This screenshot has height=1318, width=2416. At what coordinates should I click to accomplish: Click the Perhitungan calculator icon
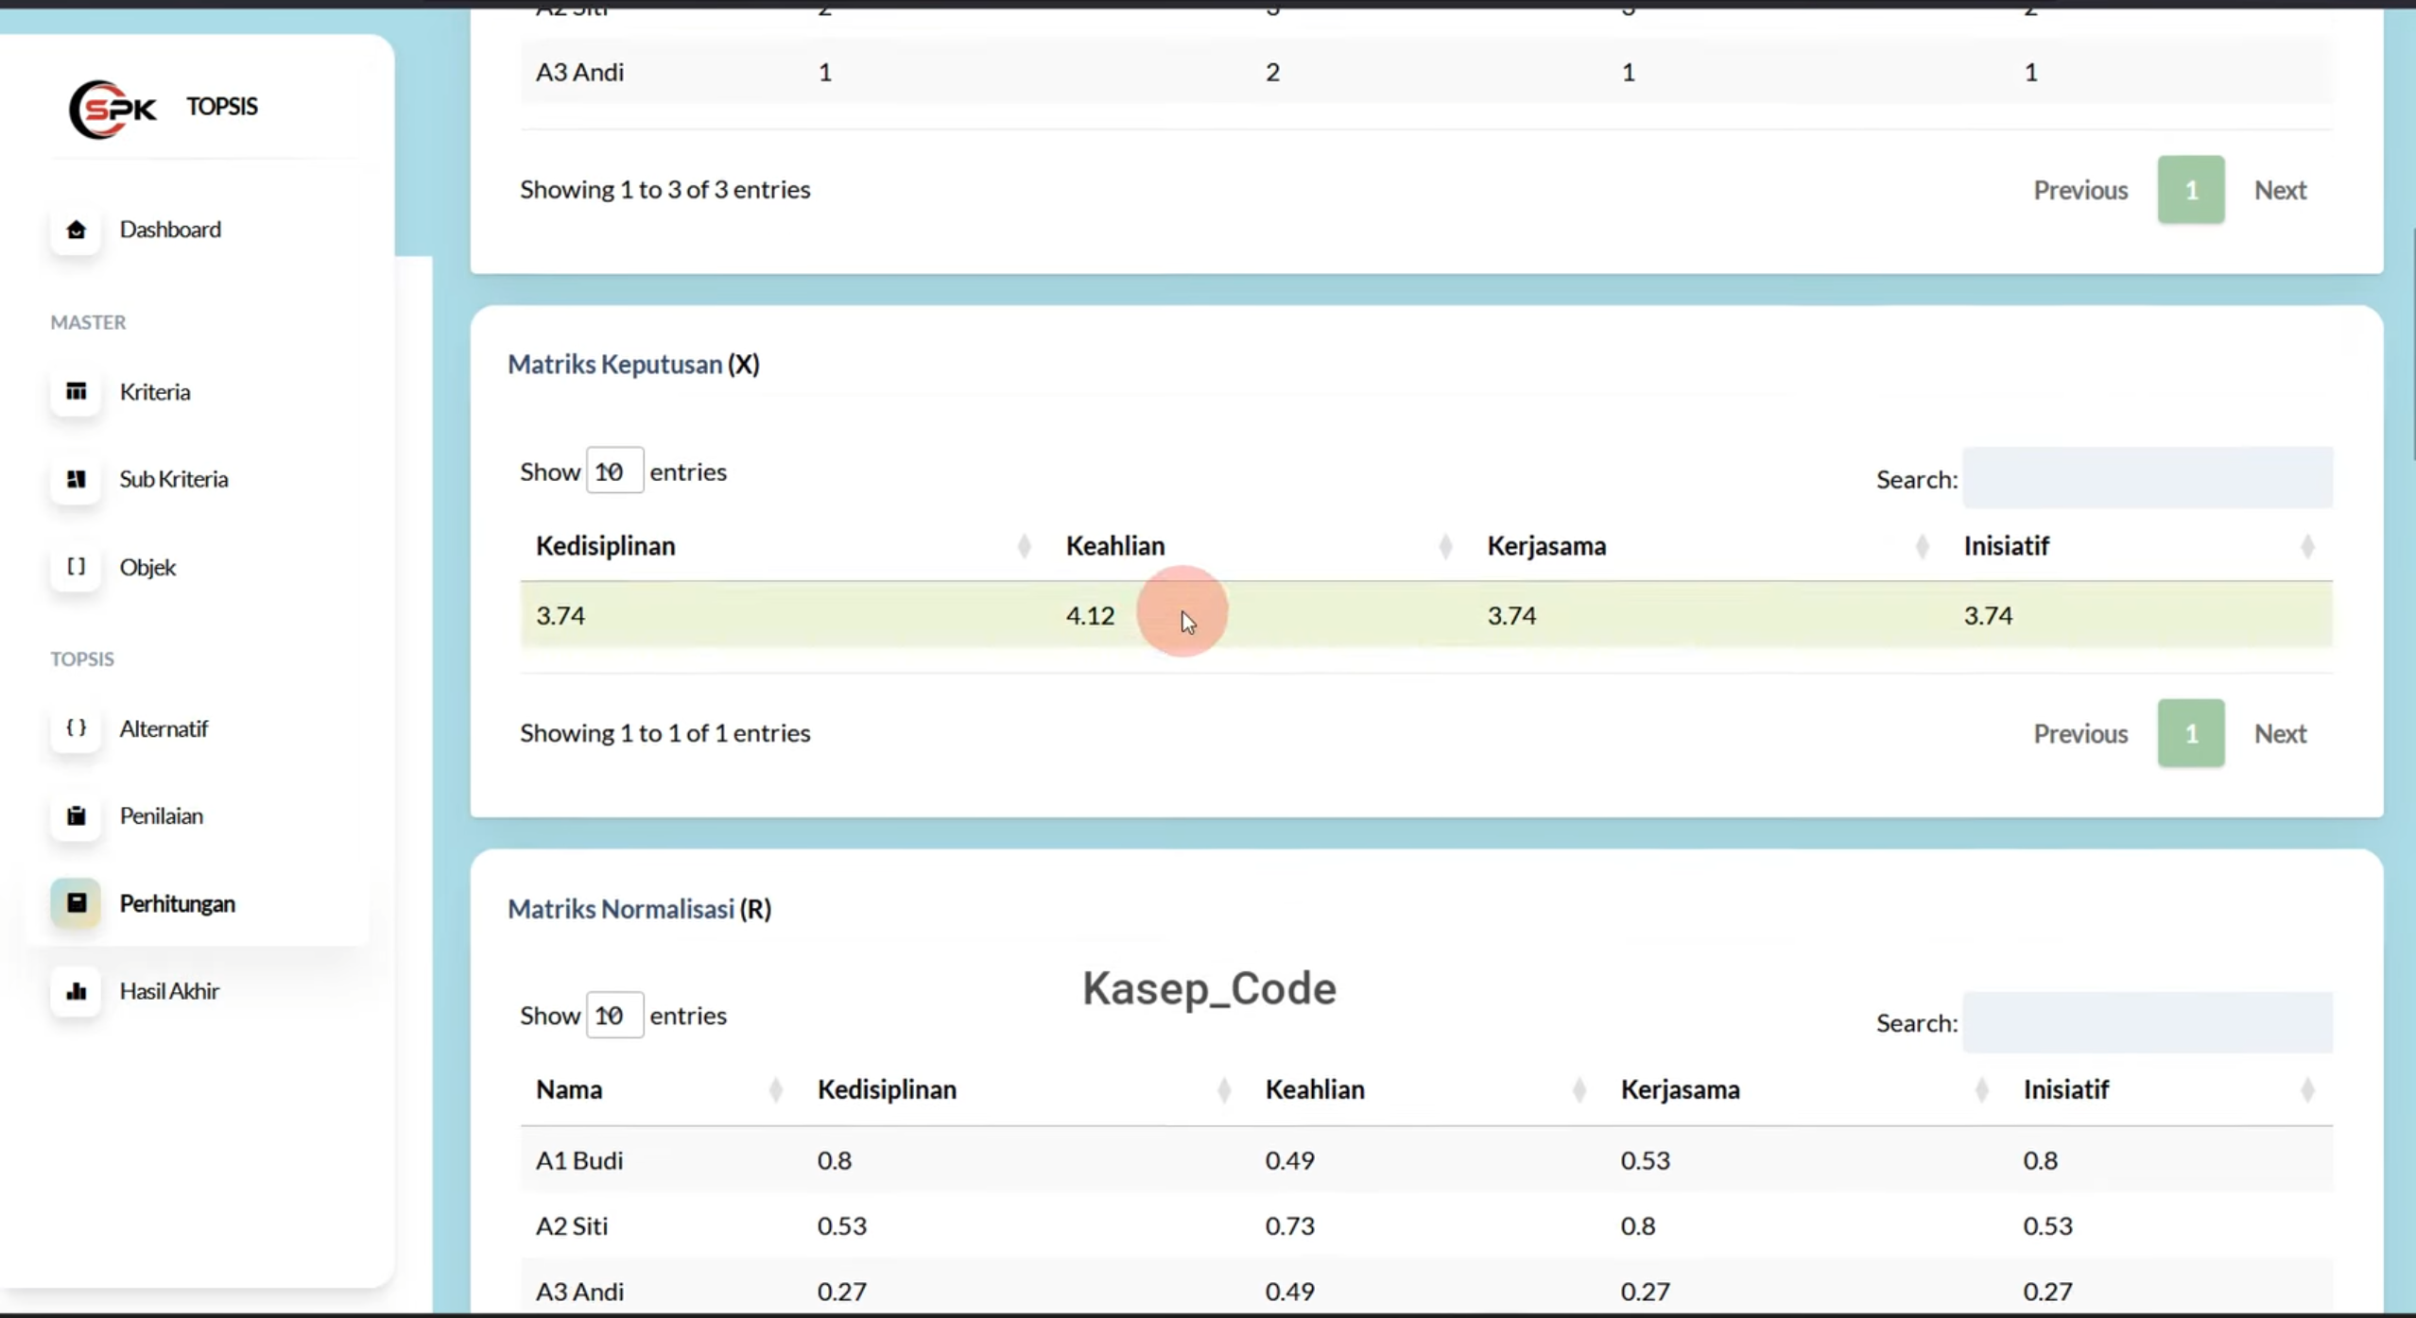(x=77, y=903)
